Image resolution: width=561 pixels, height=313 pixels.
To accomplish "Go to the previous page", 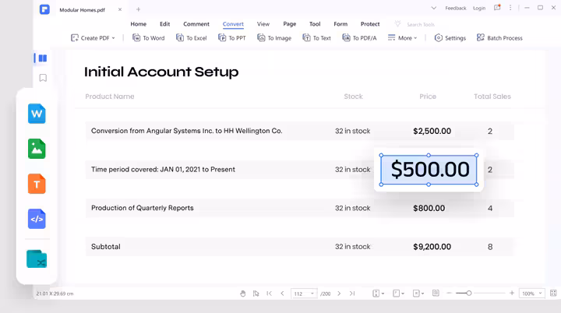I will (282, 294).
